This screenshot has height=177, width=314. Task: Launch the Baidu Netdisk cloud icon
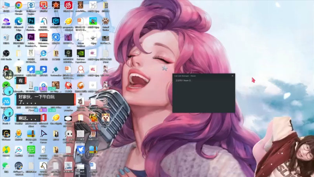18,150
